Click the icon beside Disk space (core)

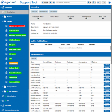click(x=6, y=49)
